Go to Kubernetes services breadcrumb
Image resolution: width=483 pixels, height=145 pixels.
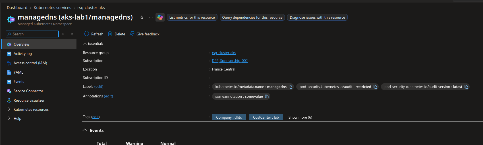click(52, 8)
